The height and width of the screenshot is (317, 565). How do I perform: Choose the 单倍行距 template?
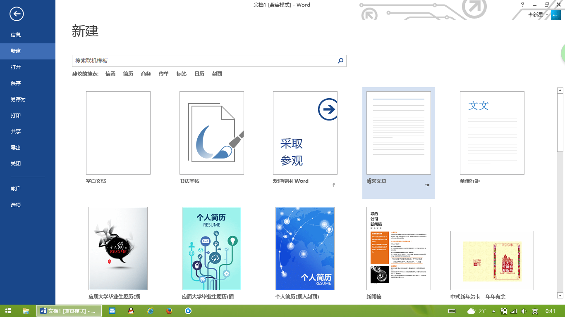[x=492, y=133]
